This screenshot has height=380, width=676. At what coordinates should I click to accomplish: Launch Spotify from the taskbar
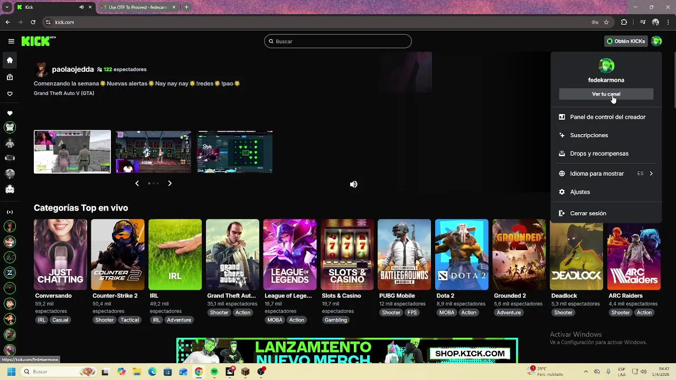[x=214, y=372]
